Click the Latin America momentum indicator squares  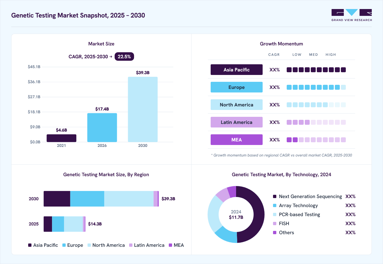[316, 122]
